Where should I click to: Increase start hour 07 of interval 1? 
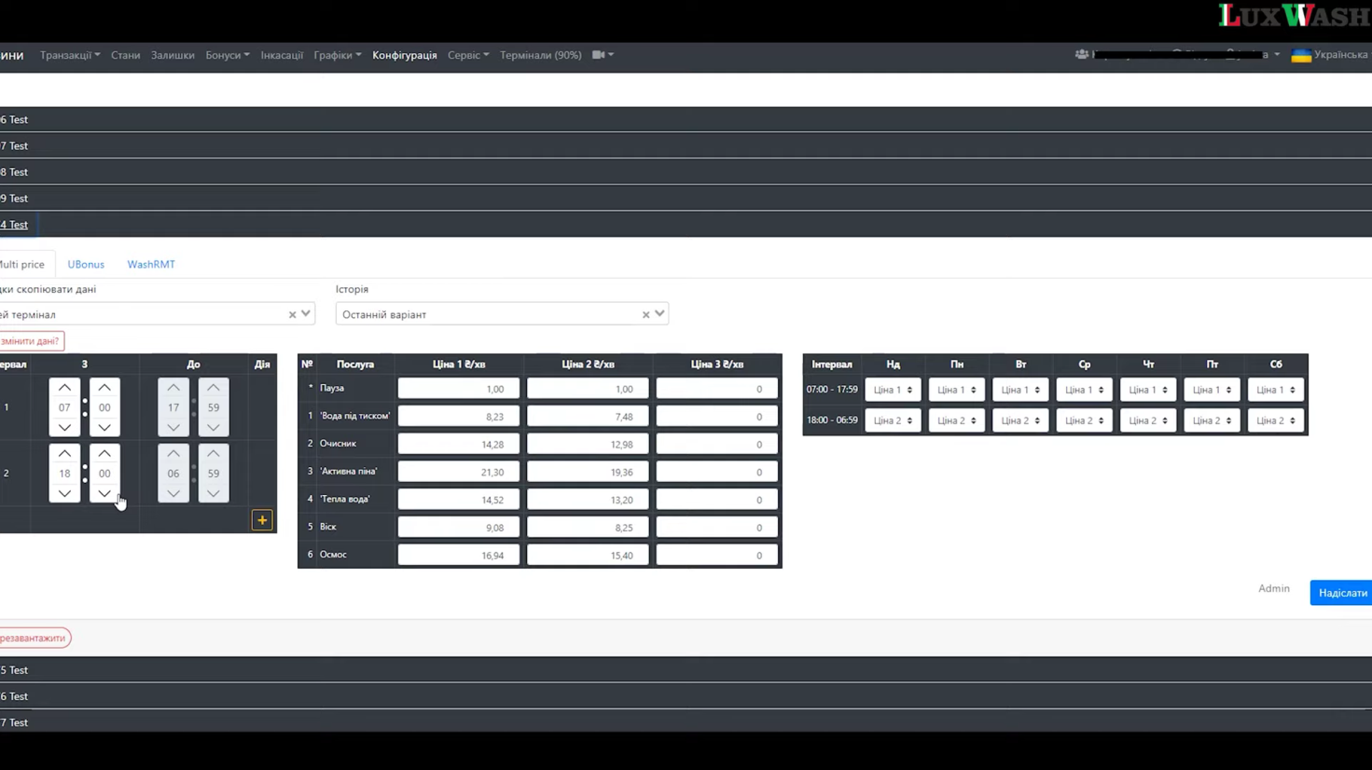pyautogui.click(x=64, y=388)
